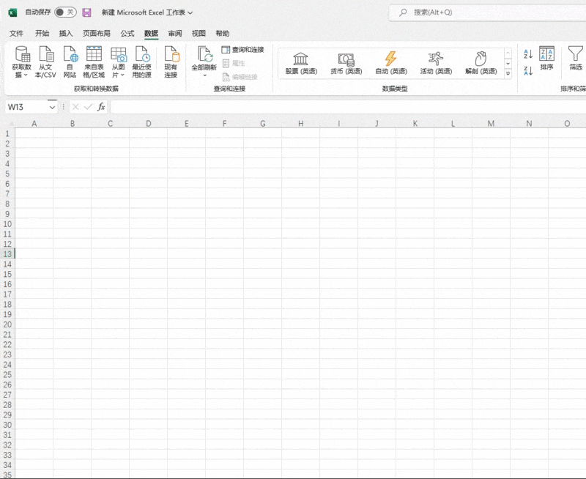Select the 从文本/CSV import icon
The width and height of the screenshot is (586, 479).
[x=46, y=61]
